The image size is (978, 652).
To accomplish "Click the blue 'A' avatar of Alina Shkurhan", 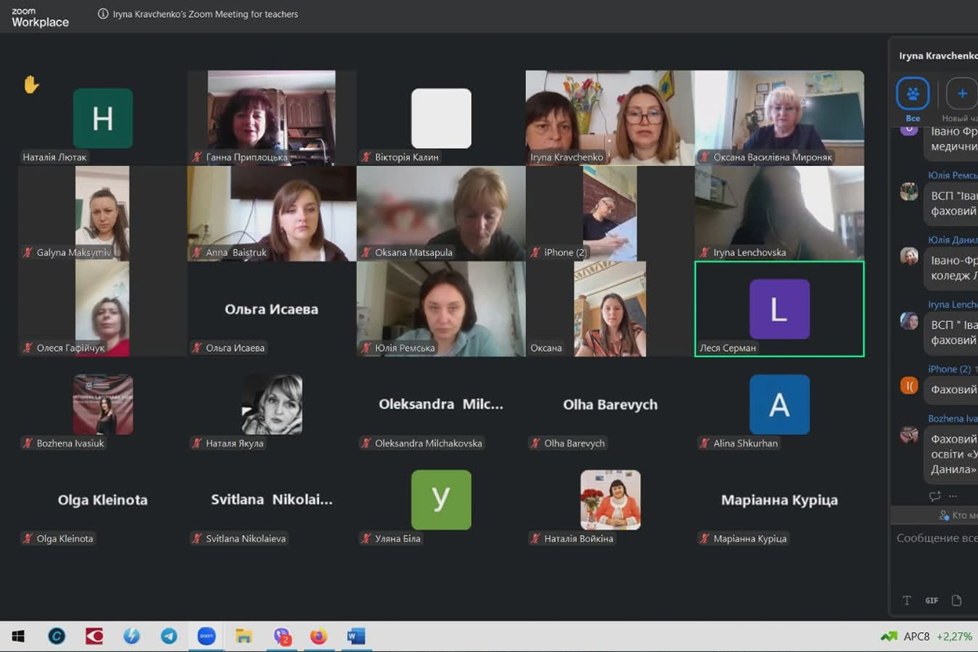I will [779, 404].
